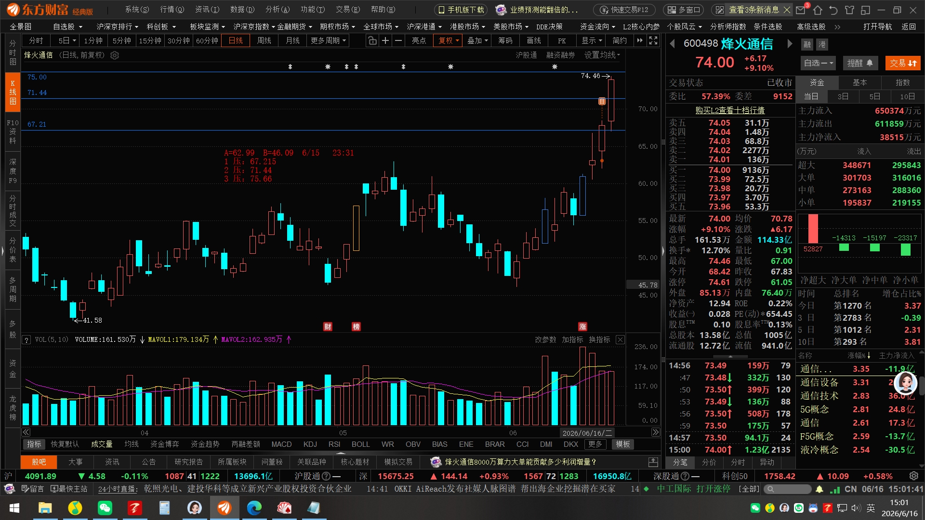Open 沪股通 help question mark icon
925x520 pixels.
[326, 476]
